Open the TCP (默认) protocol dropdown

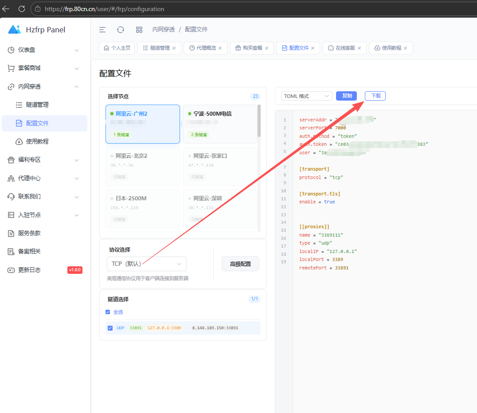pos(147,264)
